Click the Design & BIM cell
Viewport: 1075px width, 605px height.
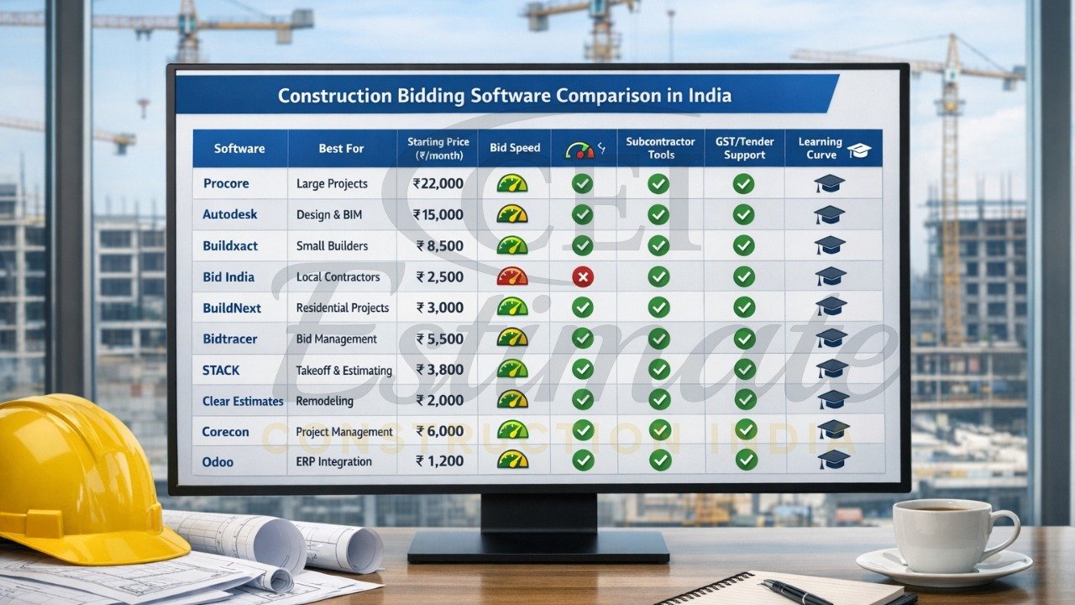[328, 214]
